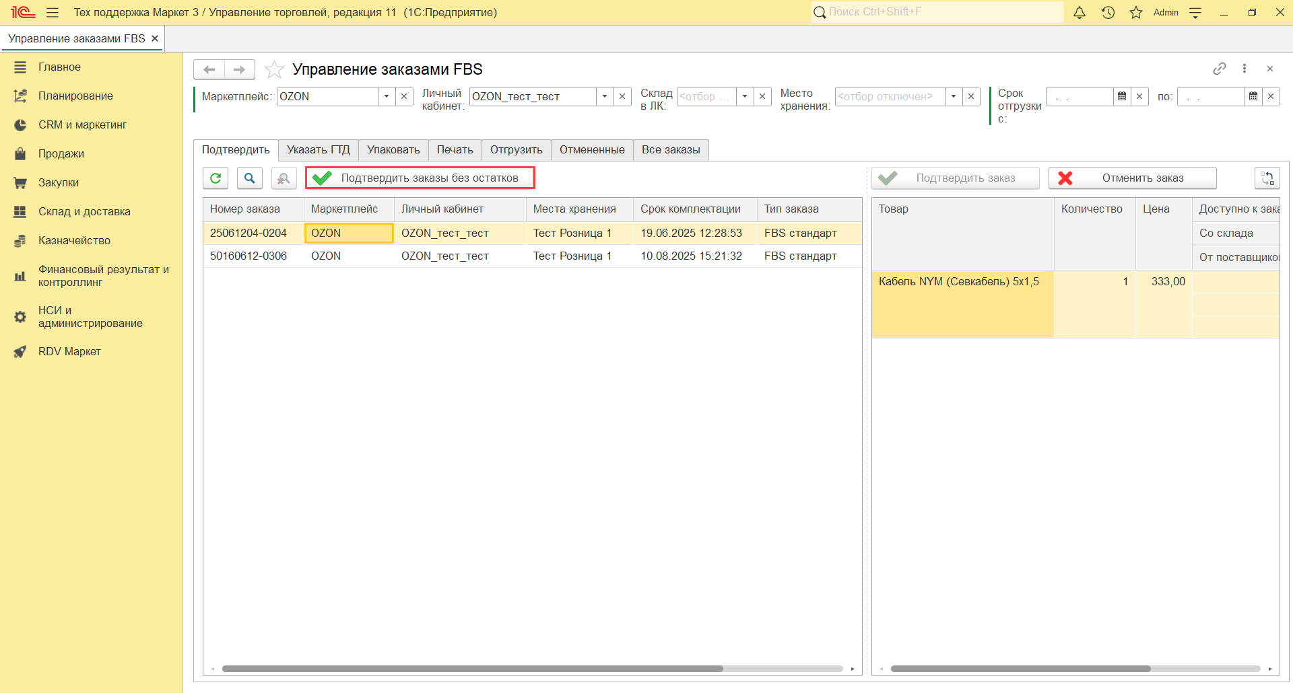Clear the Место хранения filter
This screenshot has width=1293, height=693.
[971, 96]
